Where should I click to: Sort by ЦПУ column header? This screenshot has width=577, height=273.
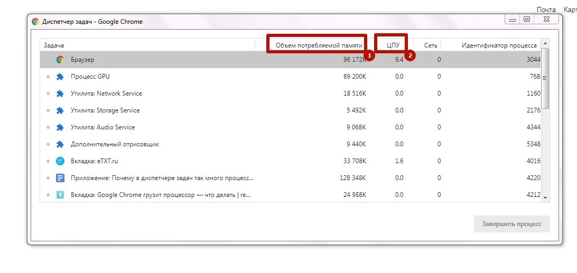tap(393, 45)
